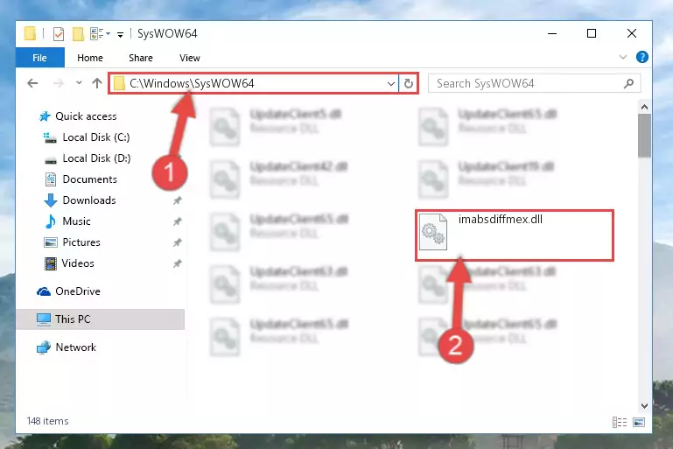Click the folder icon in the address bar
The height and width of the screenshot is (449, 673).
(119, 83)
